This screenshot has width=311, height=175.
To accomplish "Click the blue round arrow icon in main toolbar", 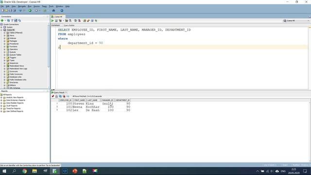I will (x=62, y=11).
